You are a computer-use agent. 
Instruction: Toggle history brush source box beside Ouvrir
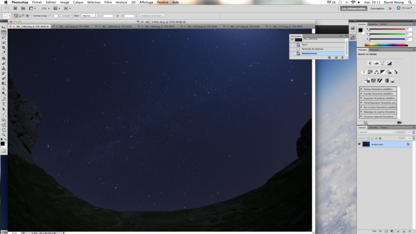tap(292, 44)
